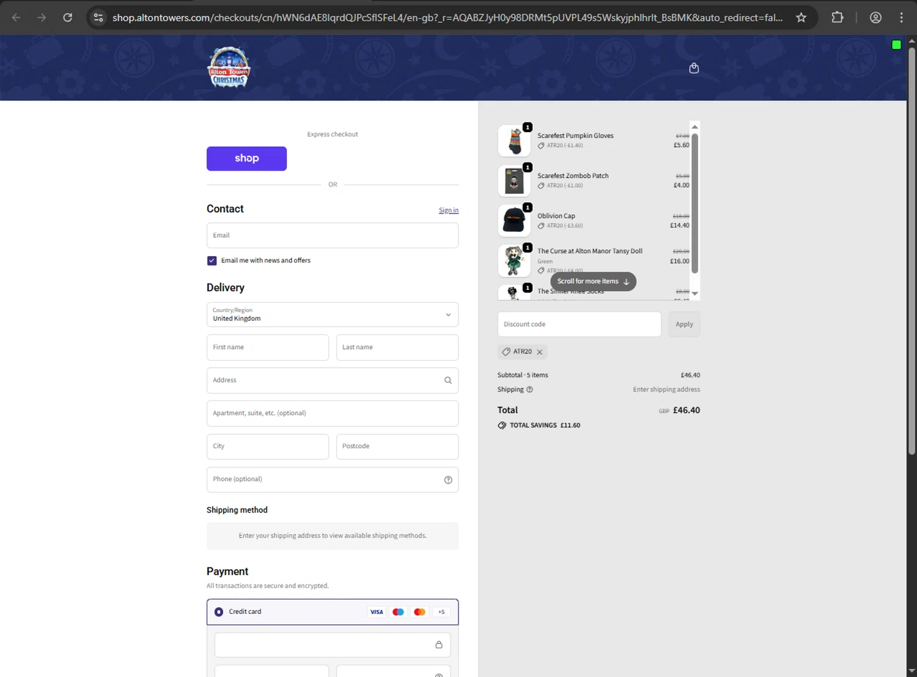Image resolution: width=917 pixels, height=677 pixels.
Task: Click the card number lock icon
Action: [439, 645]
